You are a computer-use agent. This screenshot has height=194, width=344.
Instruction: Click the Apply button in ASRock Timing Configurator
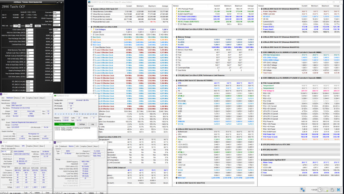(38, 26)
